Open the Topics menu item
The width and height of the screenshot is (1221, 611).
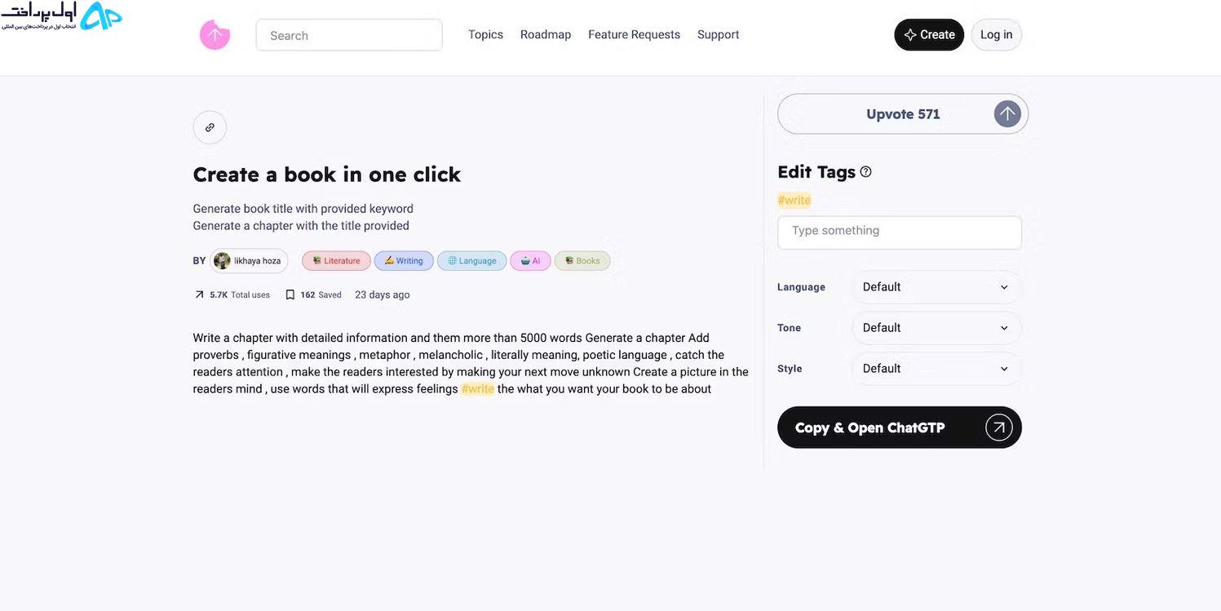[485, 34]
